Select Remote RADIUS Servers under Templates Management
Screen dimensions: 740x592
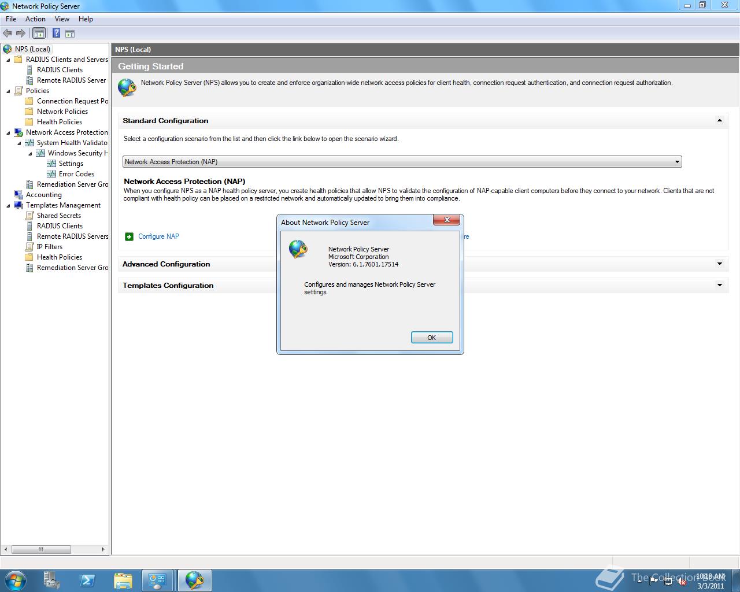coord(72,236)
